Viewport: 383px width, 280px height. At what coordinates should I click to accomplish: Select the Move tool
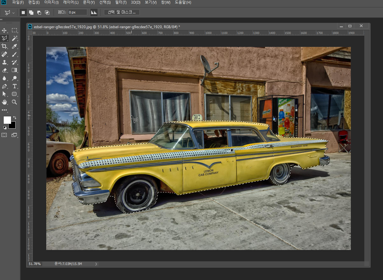click(5, 30)
